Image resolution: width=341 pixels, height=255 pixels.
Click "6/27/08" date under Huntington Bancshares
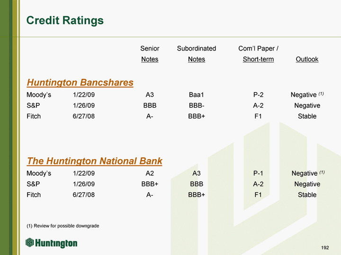point(84,116)
